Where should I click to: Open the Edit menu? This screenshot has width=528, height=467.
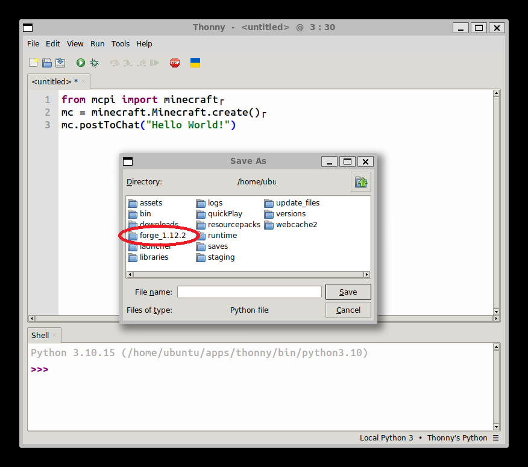[53, 44]
